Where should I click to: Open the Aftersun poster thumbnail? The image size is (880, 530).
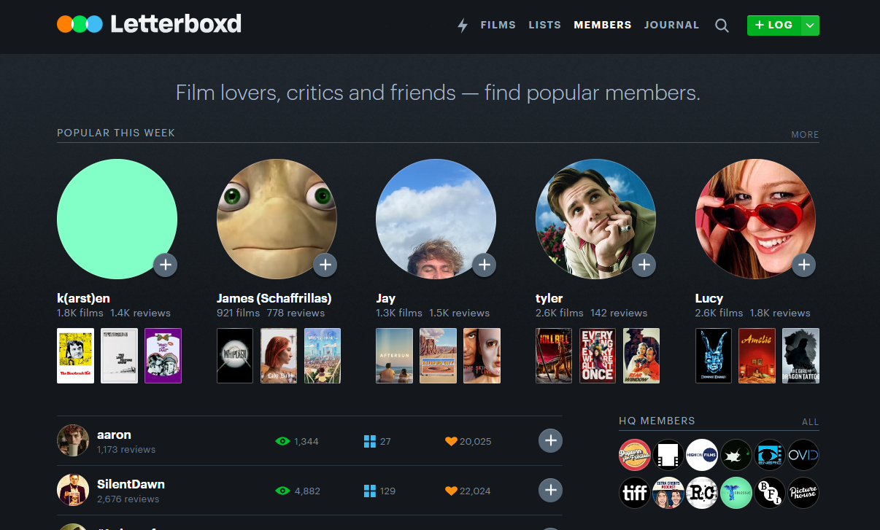(x=394, y=356)
